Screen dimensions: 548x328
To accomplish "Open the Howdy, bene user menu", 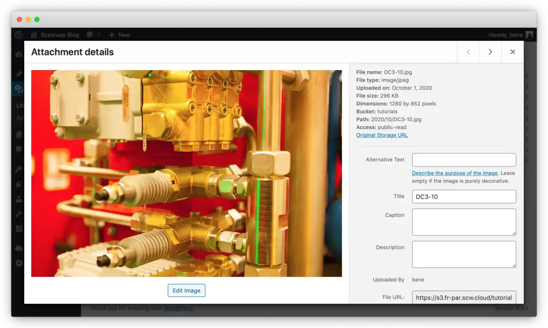I will [510, 35].
